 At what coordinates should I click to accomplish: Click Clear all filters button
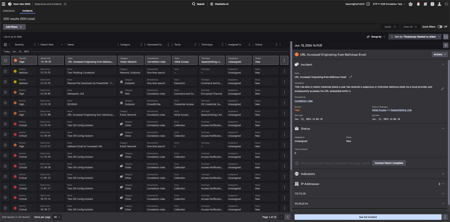click(x=410, y=27)
